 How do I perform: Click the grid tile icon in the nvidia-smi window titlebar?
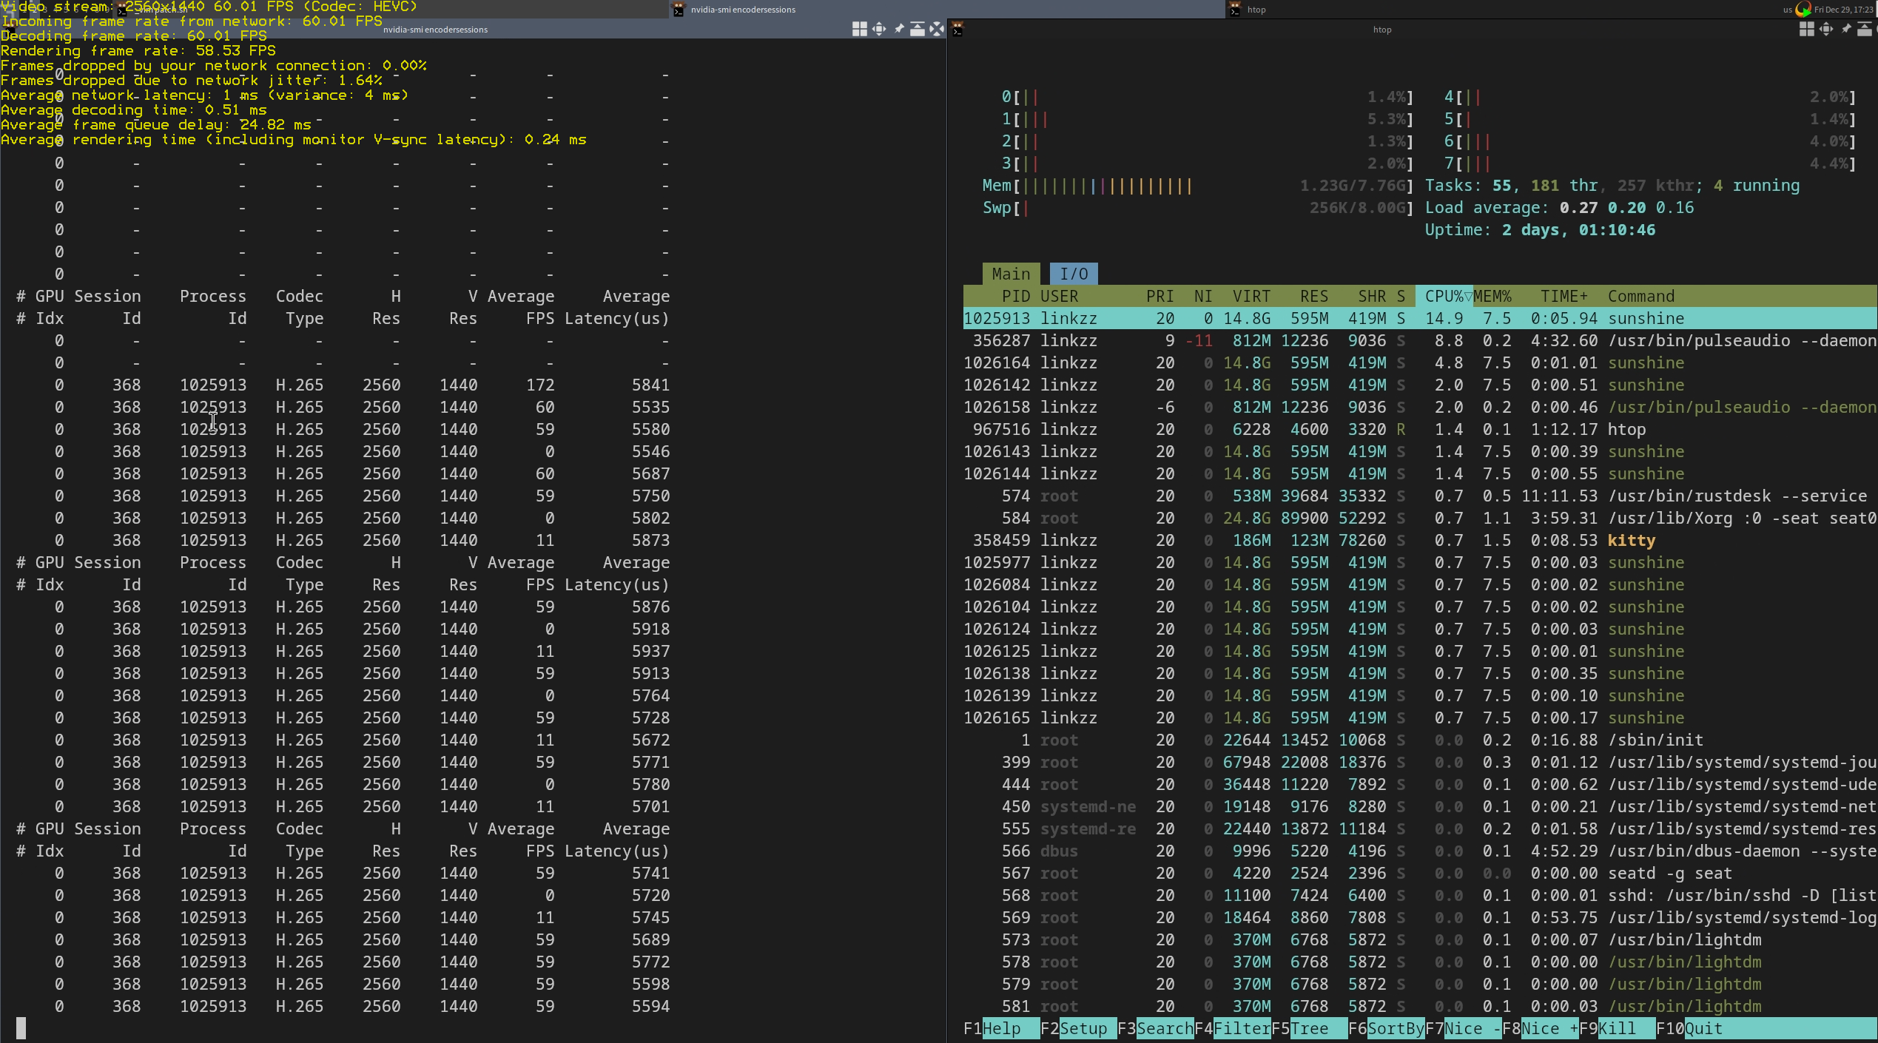pos(859,29)
